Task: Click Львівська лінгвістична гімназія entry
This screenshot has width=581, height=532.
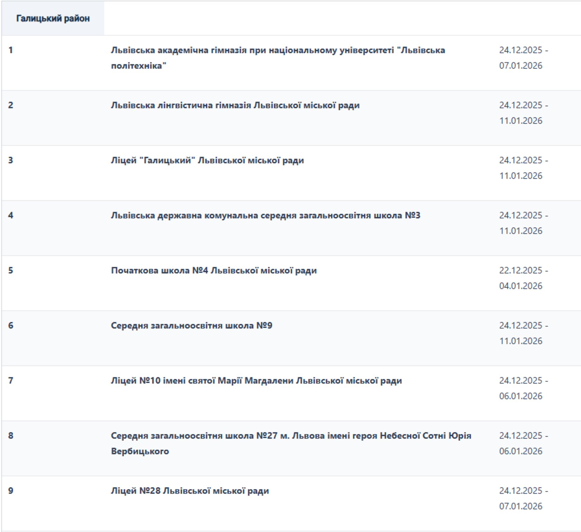Action: click(x=235, y=105)
